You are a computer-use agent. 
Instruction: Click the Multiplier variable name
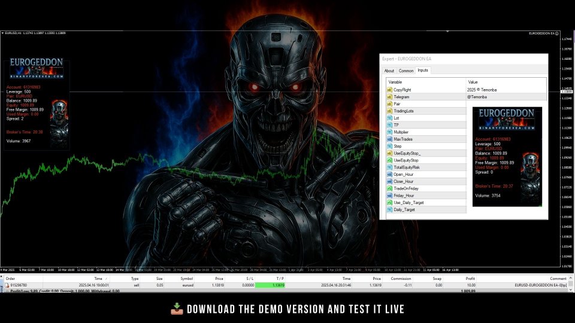coord(401,132)
